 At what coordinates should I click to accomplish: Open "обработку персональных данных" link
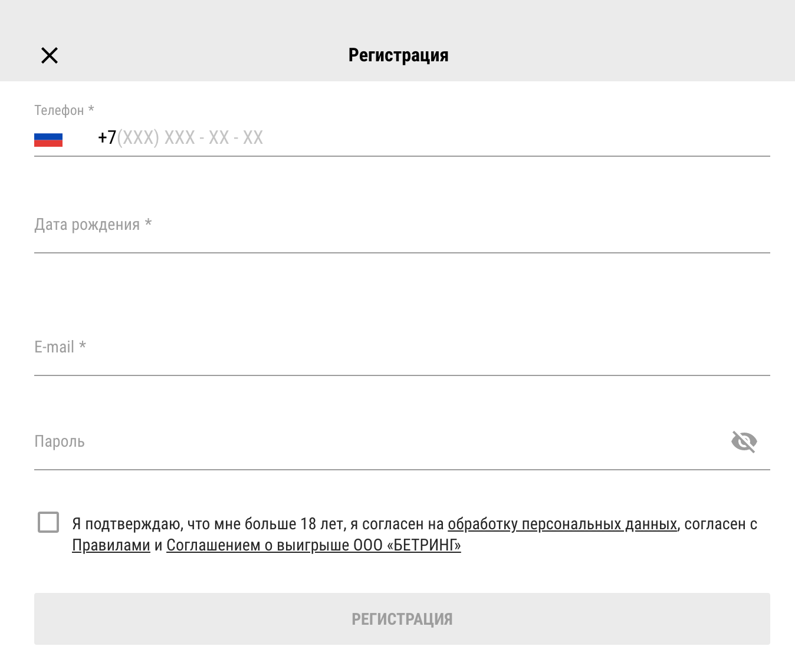pos(562,524)
